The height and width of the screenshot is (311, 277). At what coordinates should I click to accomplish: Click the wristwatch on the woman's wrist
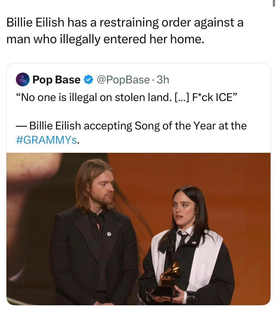[x=191, y=296]
